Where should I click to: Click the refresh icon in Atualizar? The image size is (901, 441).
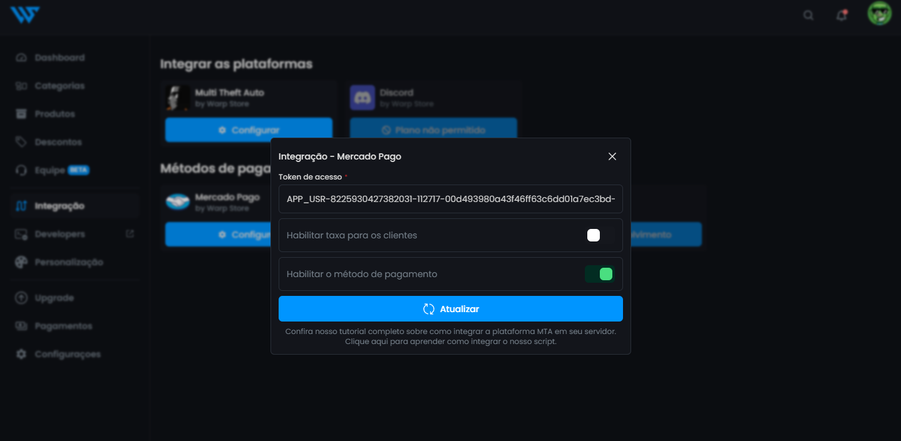(429, 309)
